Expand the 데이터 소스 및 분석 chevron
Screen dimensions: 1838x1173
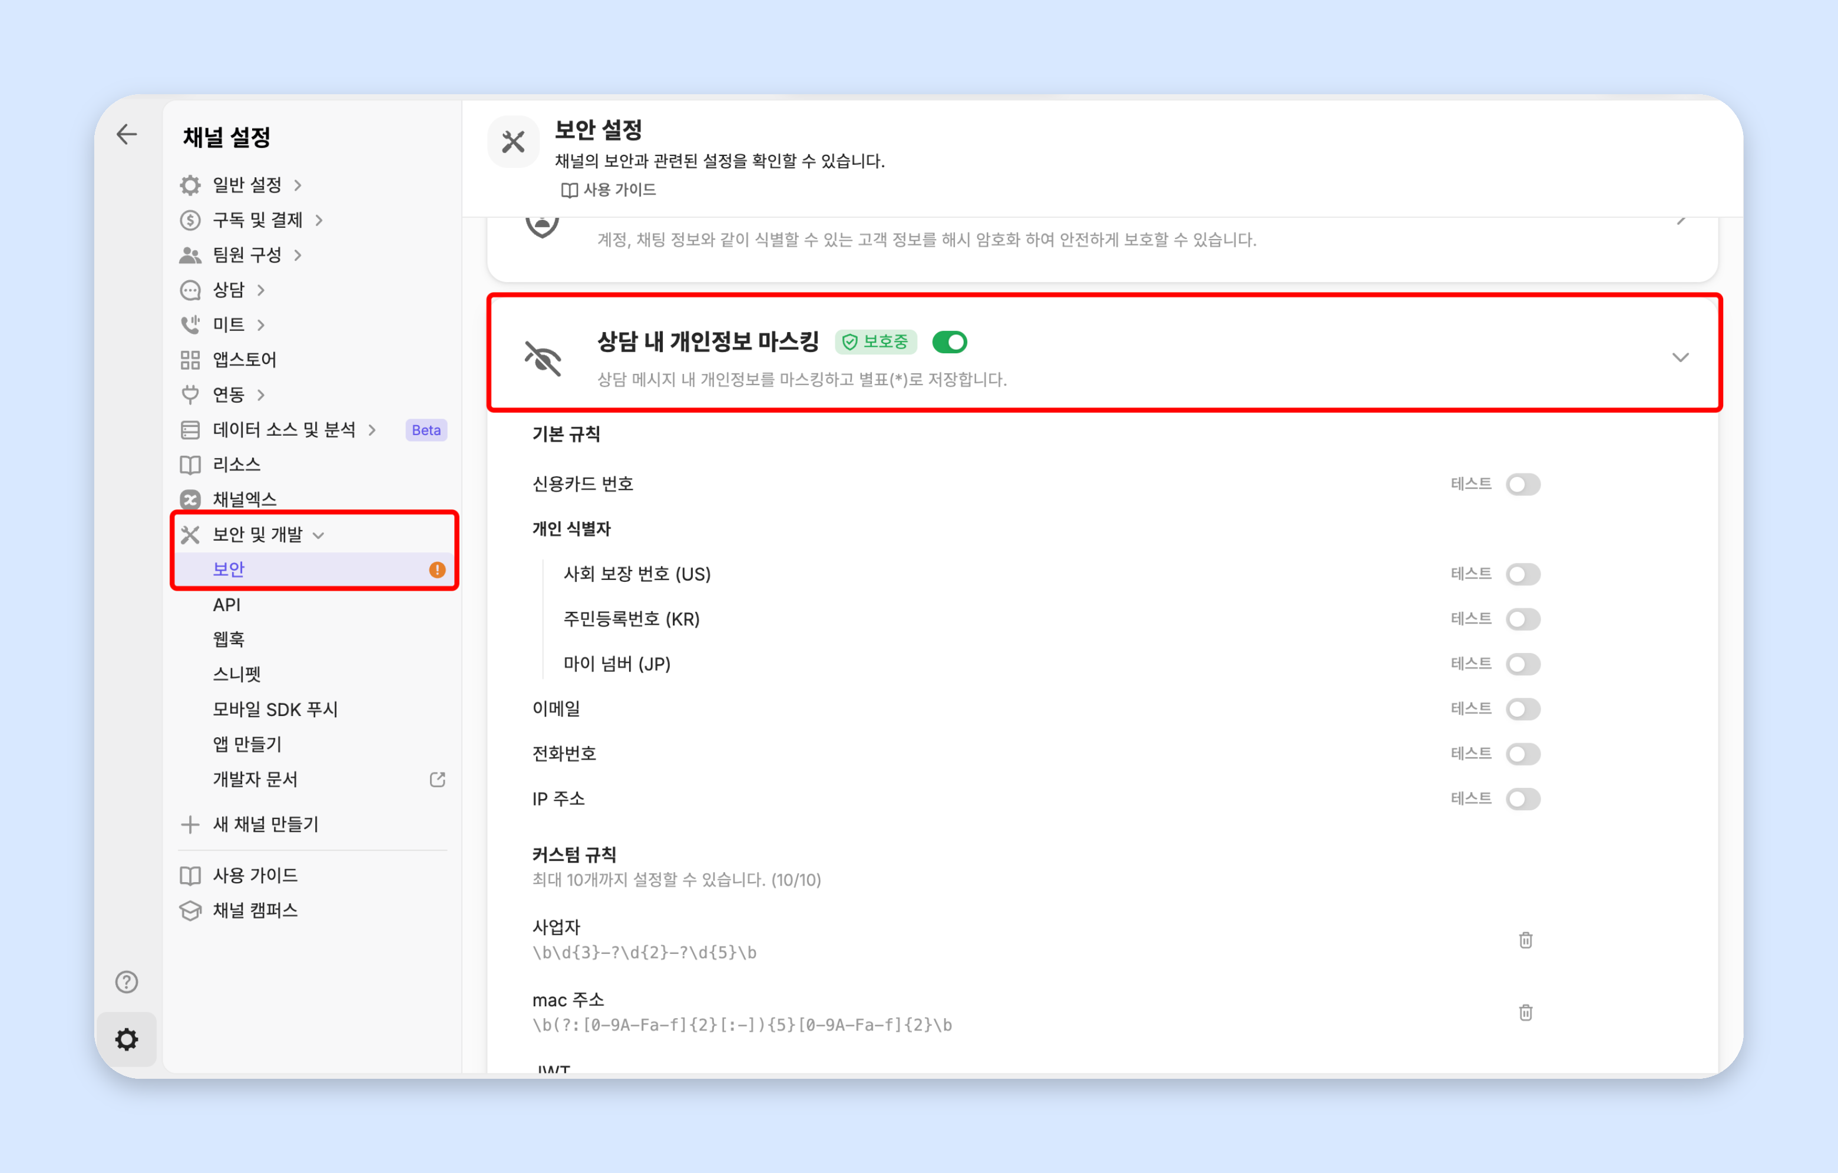point(372,430)
